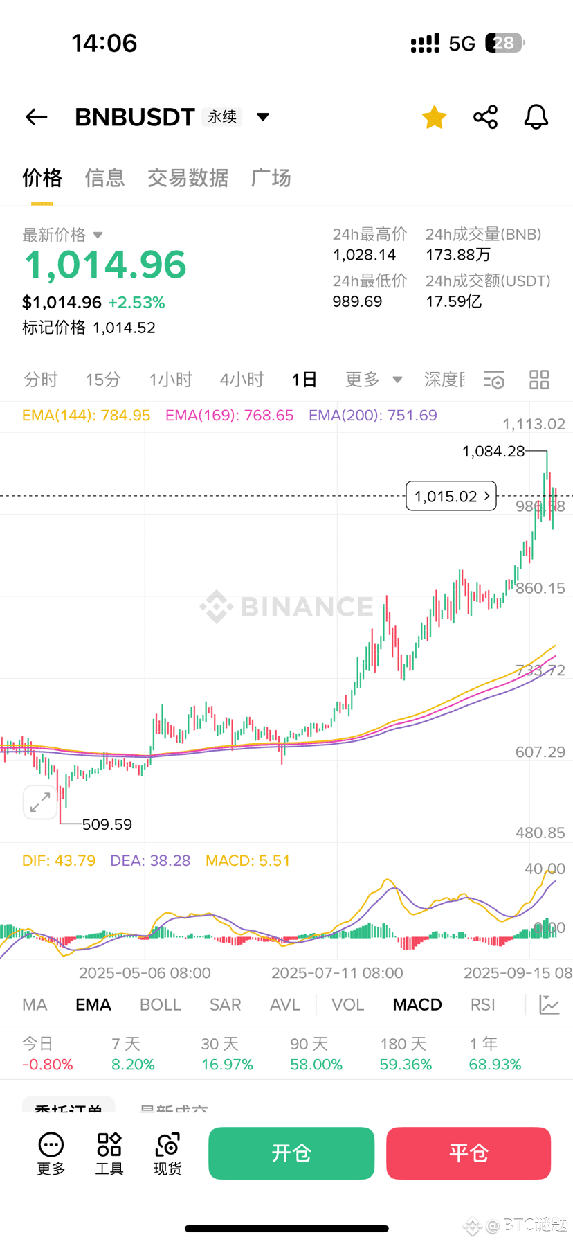Toggle the RSI sub-indicator
573x1244 pixels.
pos(483,1004)
